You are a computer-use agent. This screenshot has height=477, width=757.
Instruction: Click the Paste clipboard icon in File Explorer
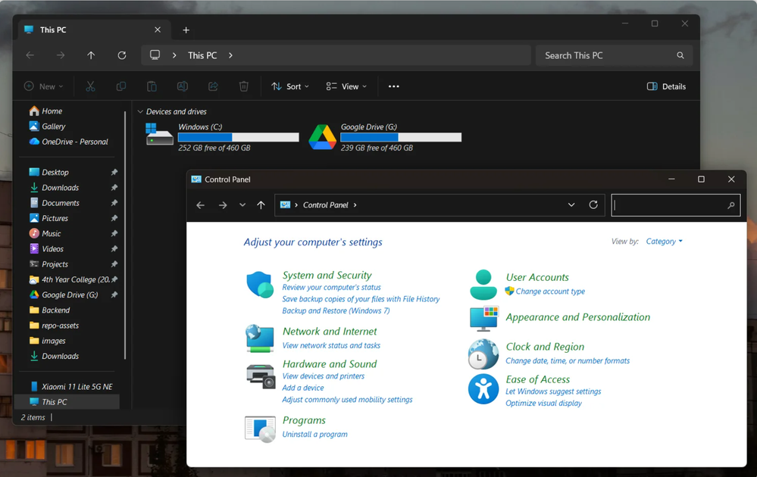tap(152, 86)
